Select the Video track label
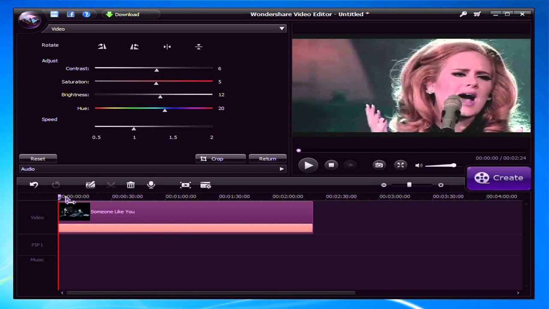The width and height of the screenshot is (549, 309). click(x=37, y=218)
